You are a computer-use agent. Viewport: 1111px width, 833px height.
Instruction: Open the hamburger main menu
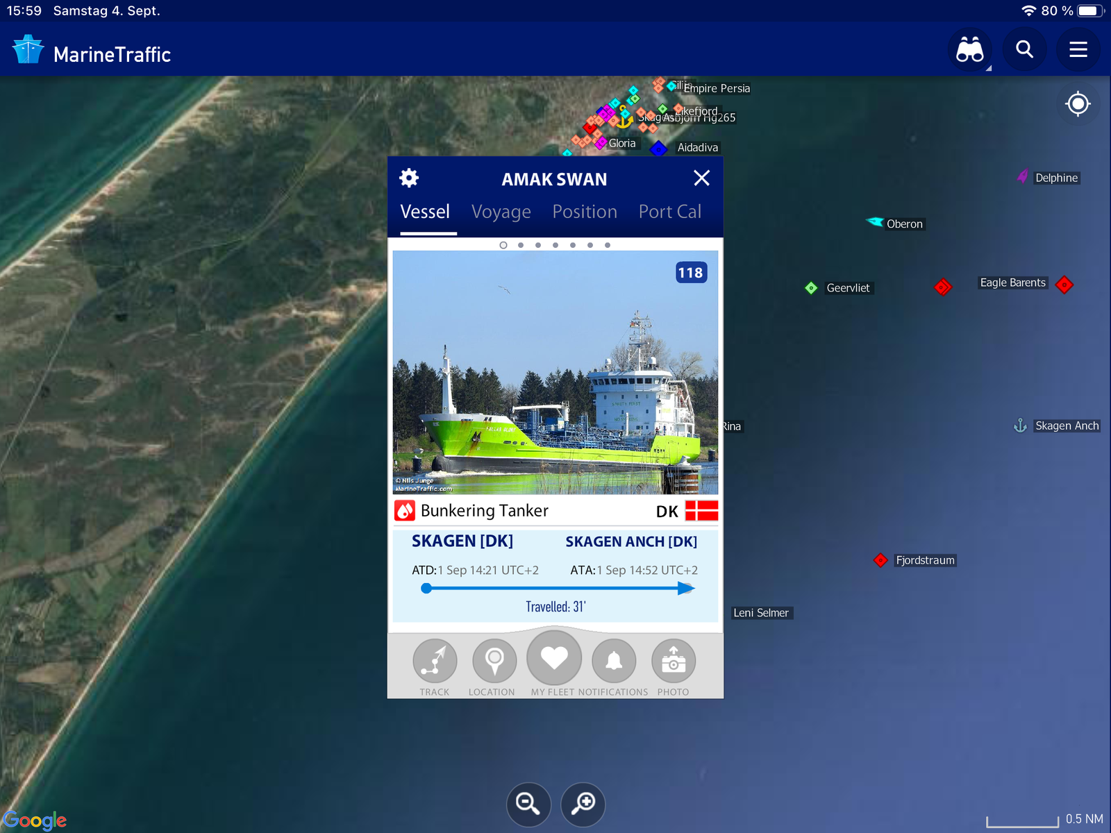point(1078,50)
